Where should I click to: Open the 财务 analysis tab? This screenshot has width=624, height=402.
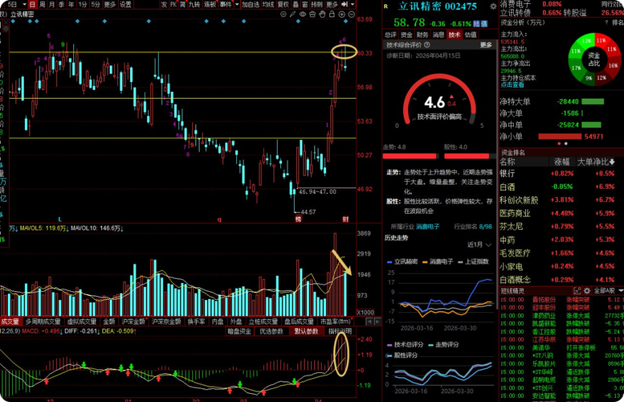[x=422, y=35]
